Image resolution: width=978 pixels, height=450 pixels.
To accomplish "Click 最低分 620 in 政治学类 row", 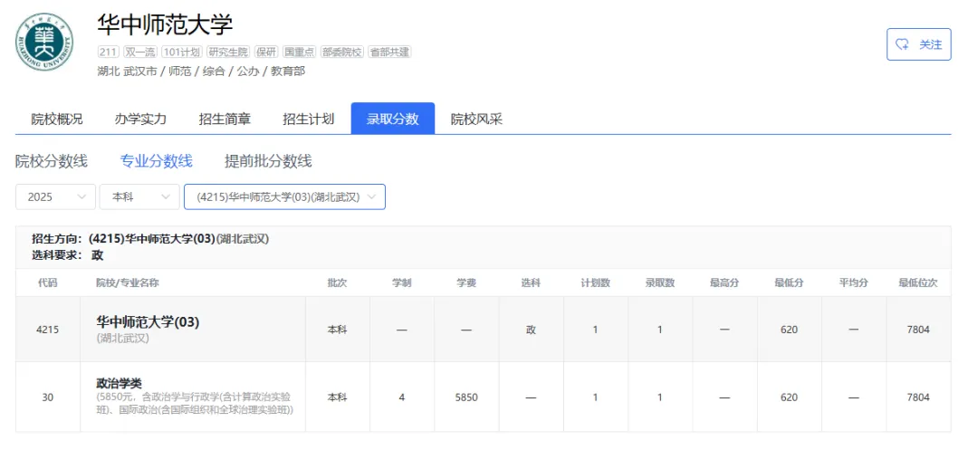I will [789, 397].
